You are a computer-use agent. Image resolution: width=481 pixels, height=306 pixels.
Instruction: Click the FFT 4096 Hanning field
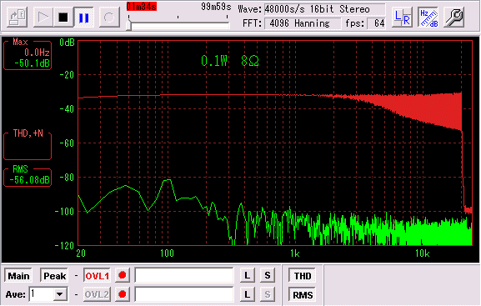click(303, 23)
